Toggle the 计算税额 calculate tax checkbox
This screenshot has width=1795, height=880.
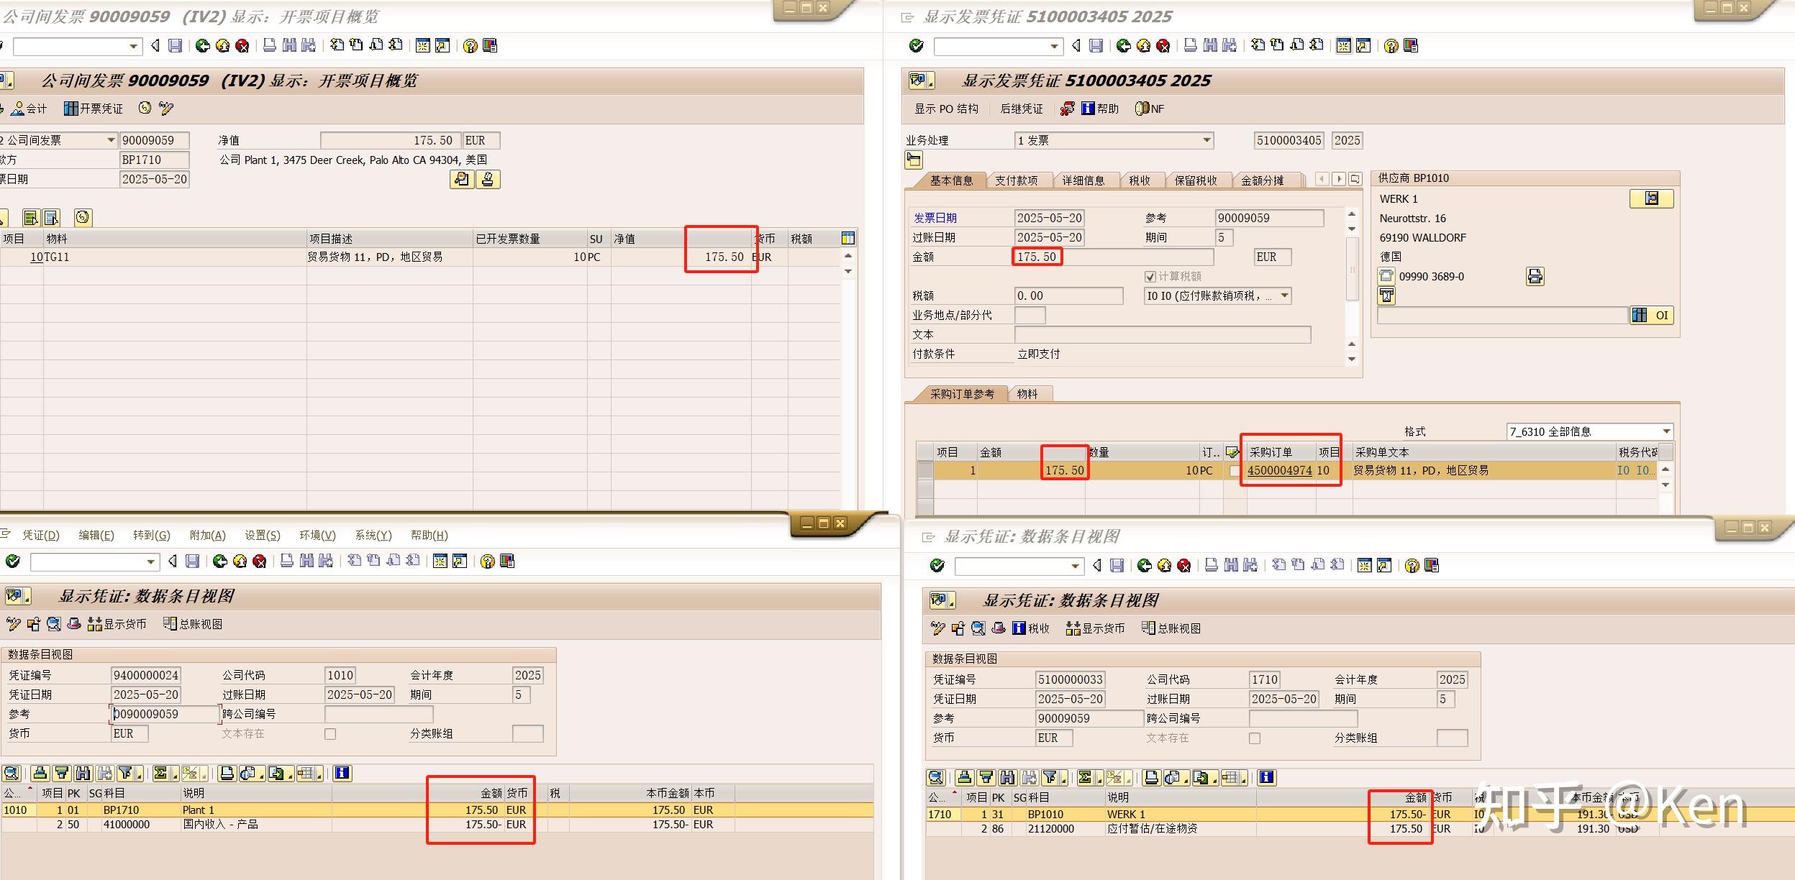[x=1150, y=276]
